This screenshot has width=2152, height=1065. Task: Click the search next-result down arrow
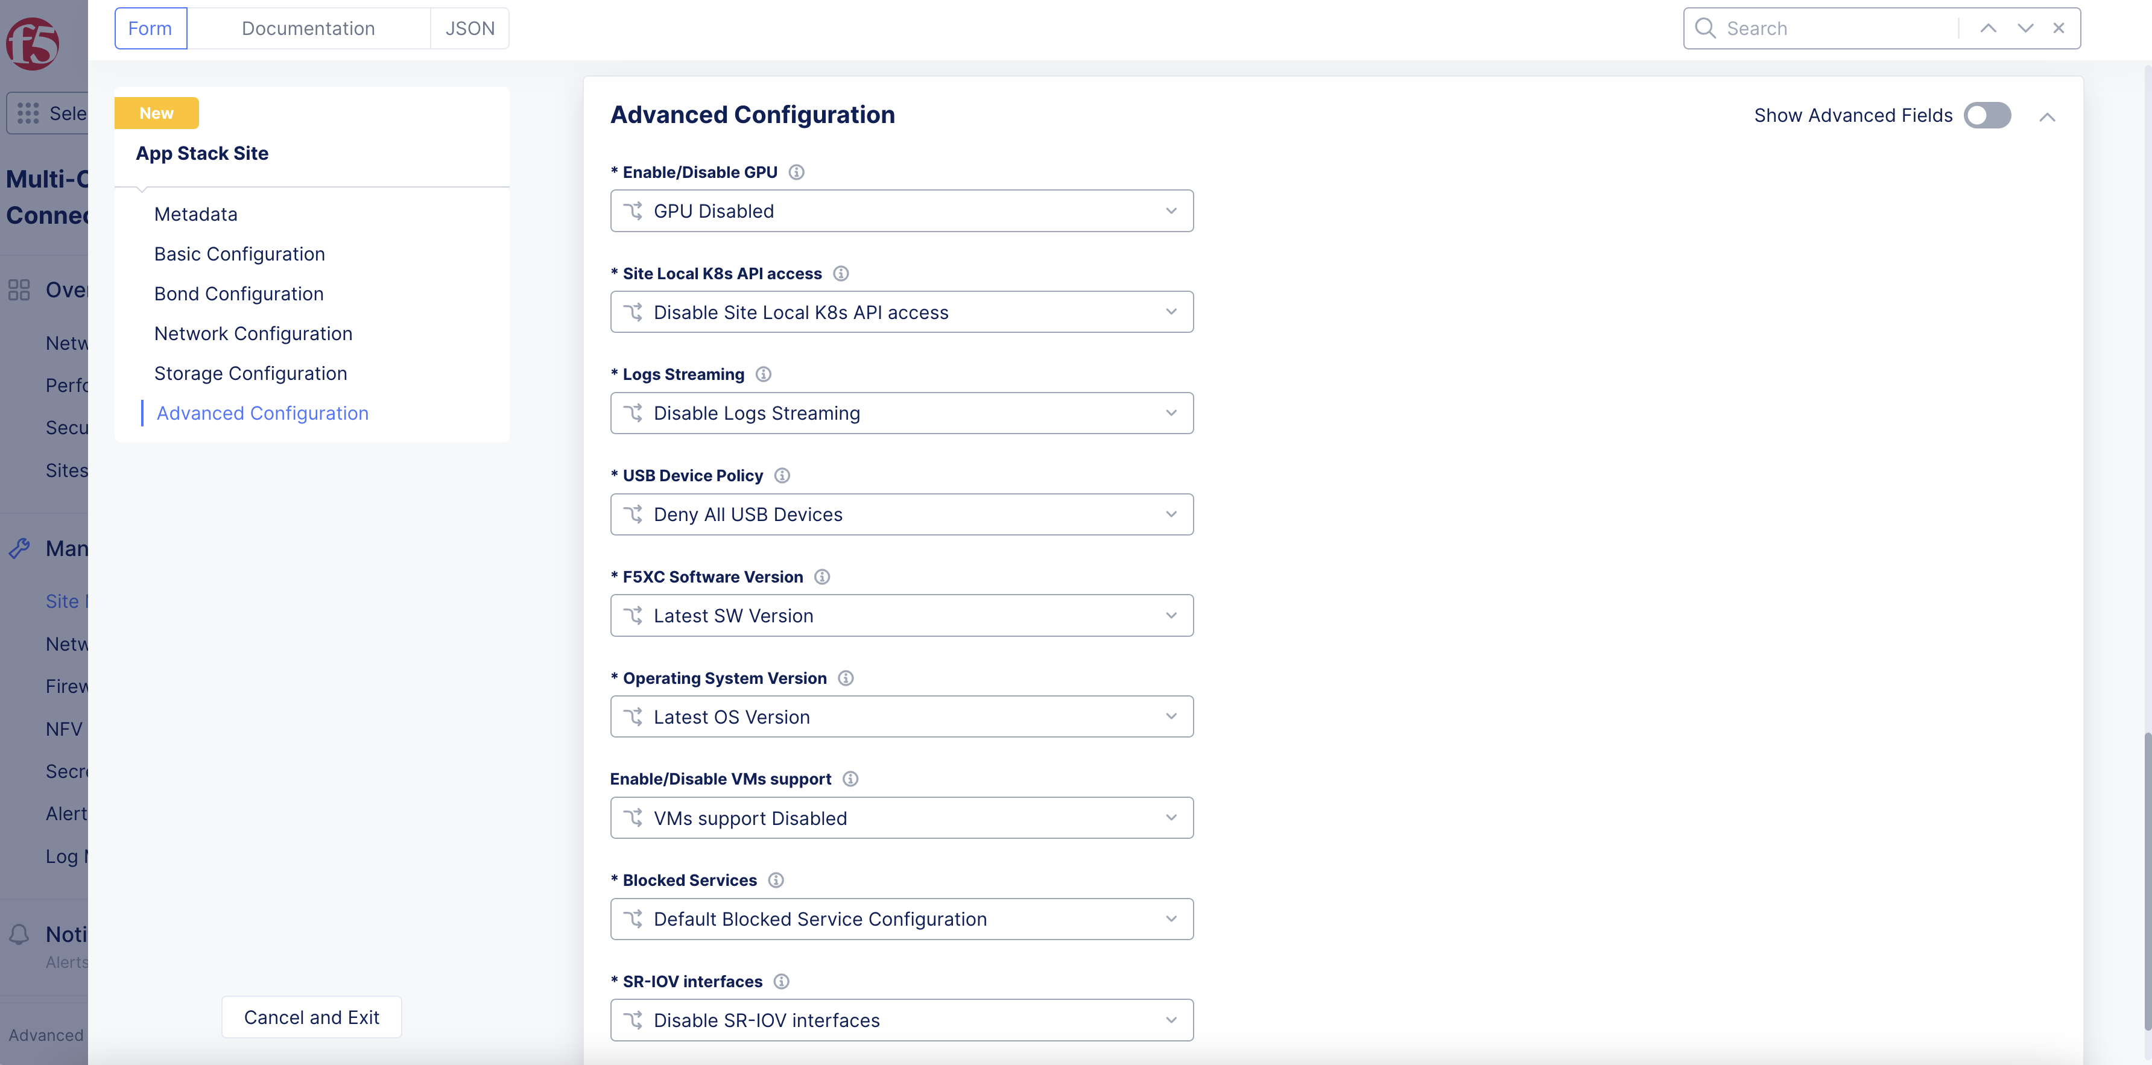point(2025,28)
